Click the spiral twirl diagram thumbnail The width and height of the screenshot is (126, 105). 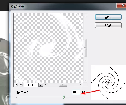coord(108,83)
